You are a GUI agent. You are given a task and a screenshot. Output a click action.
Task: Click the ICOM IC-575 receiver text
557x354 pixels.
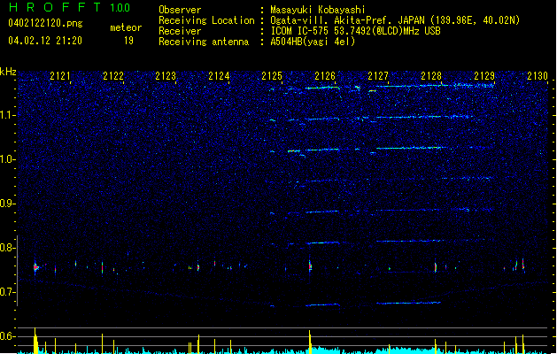pyautogui.click(x=356, y=31)
